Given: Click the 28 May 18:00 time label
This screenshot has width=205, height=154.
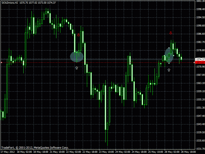Looking at the screenshot, I should point(188,152).
